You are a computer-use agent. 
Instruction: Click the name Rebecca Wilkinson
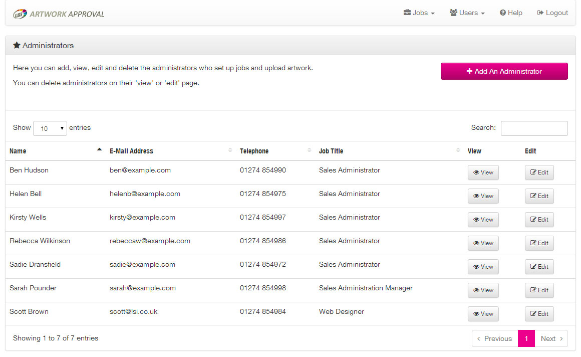click(40, 241)
